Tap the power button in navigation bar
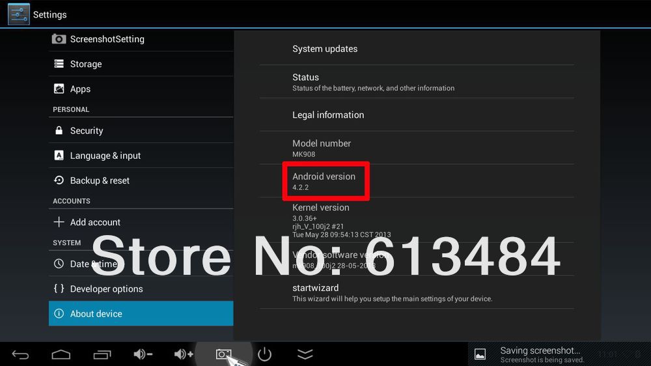 click(264, 354)
